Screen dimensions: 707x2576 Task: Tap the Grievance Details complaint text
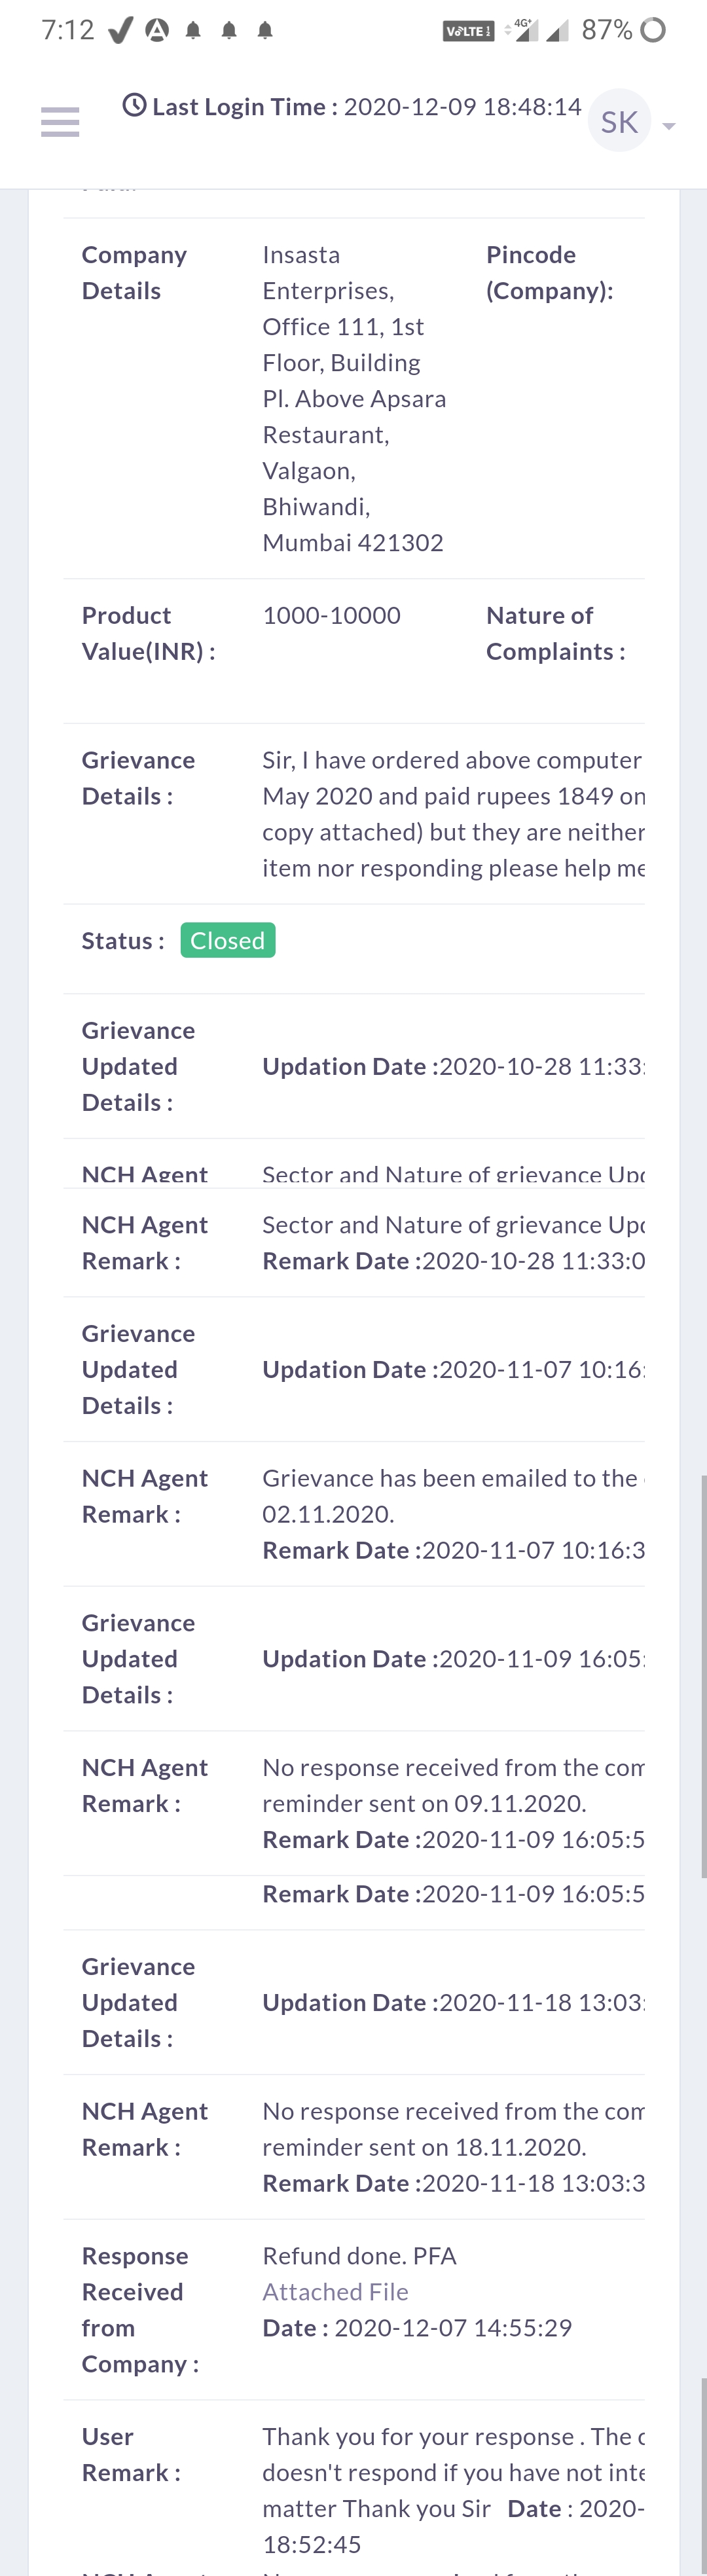click(452, 814)
